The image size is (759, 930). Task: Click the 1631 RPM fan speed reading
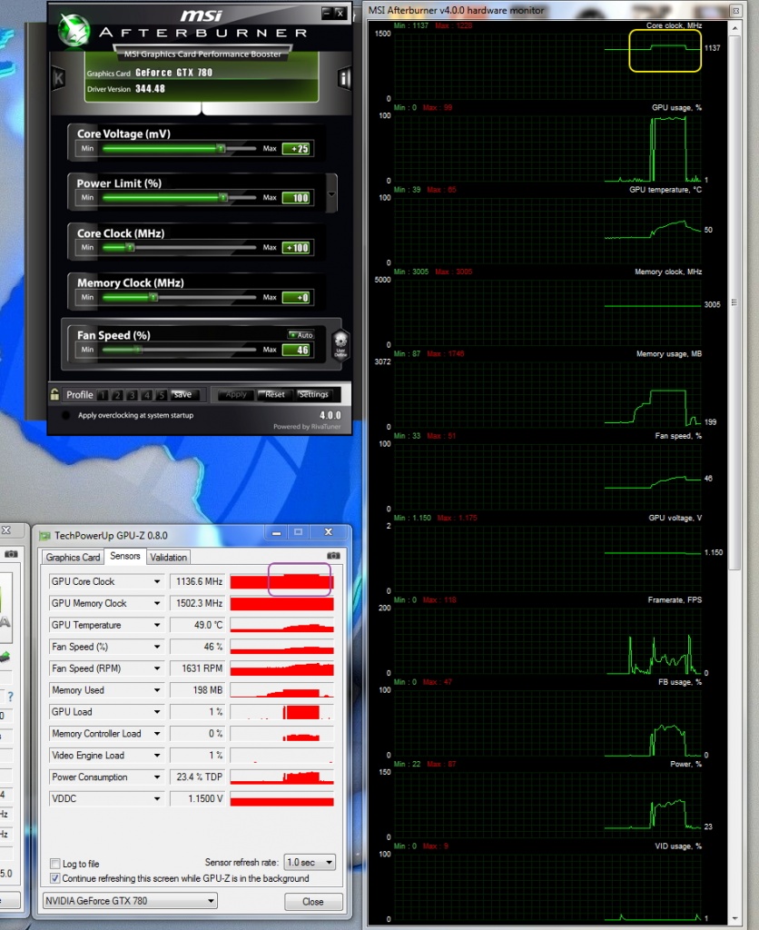198,668
